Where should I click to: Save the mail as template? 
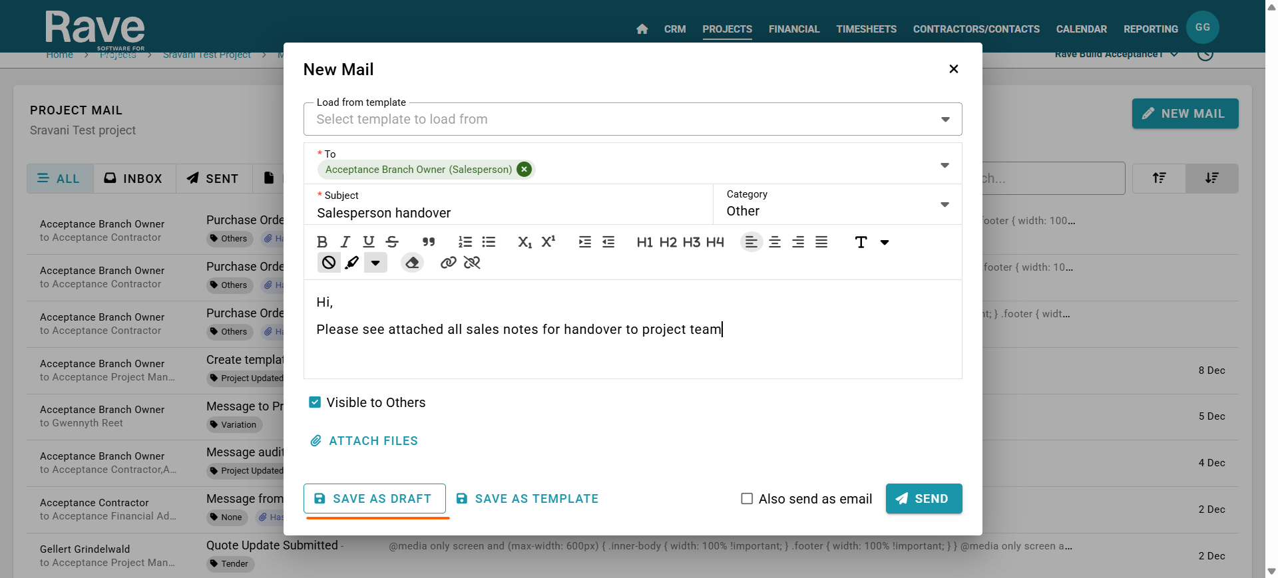click(527, 499)
